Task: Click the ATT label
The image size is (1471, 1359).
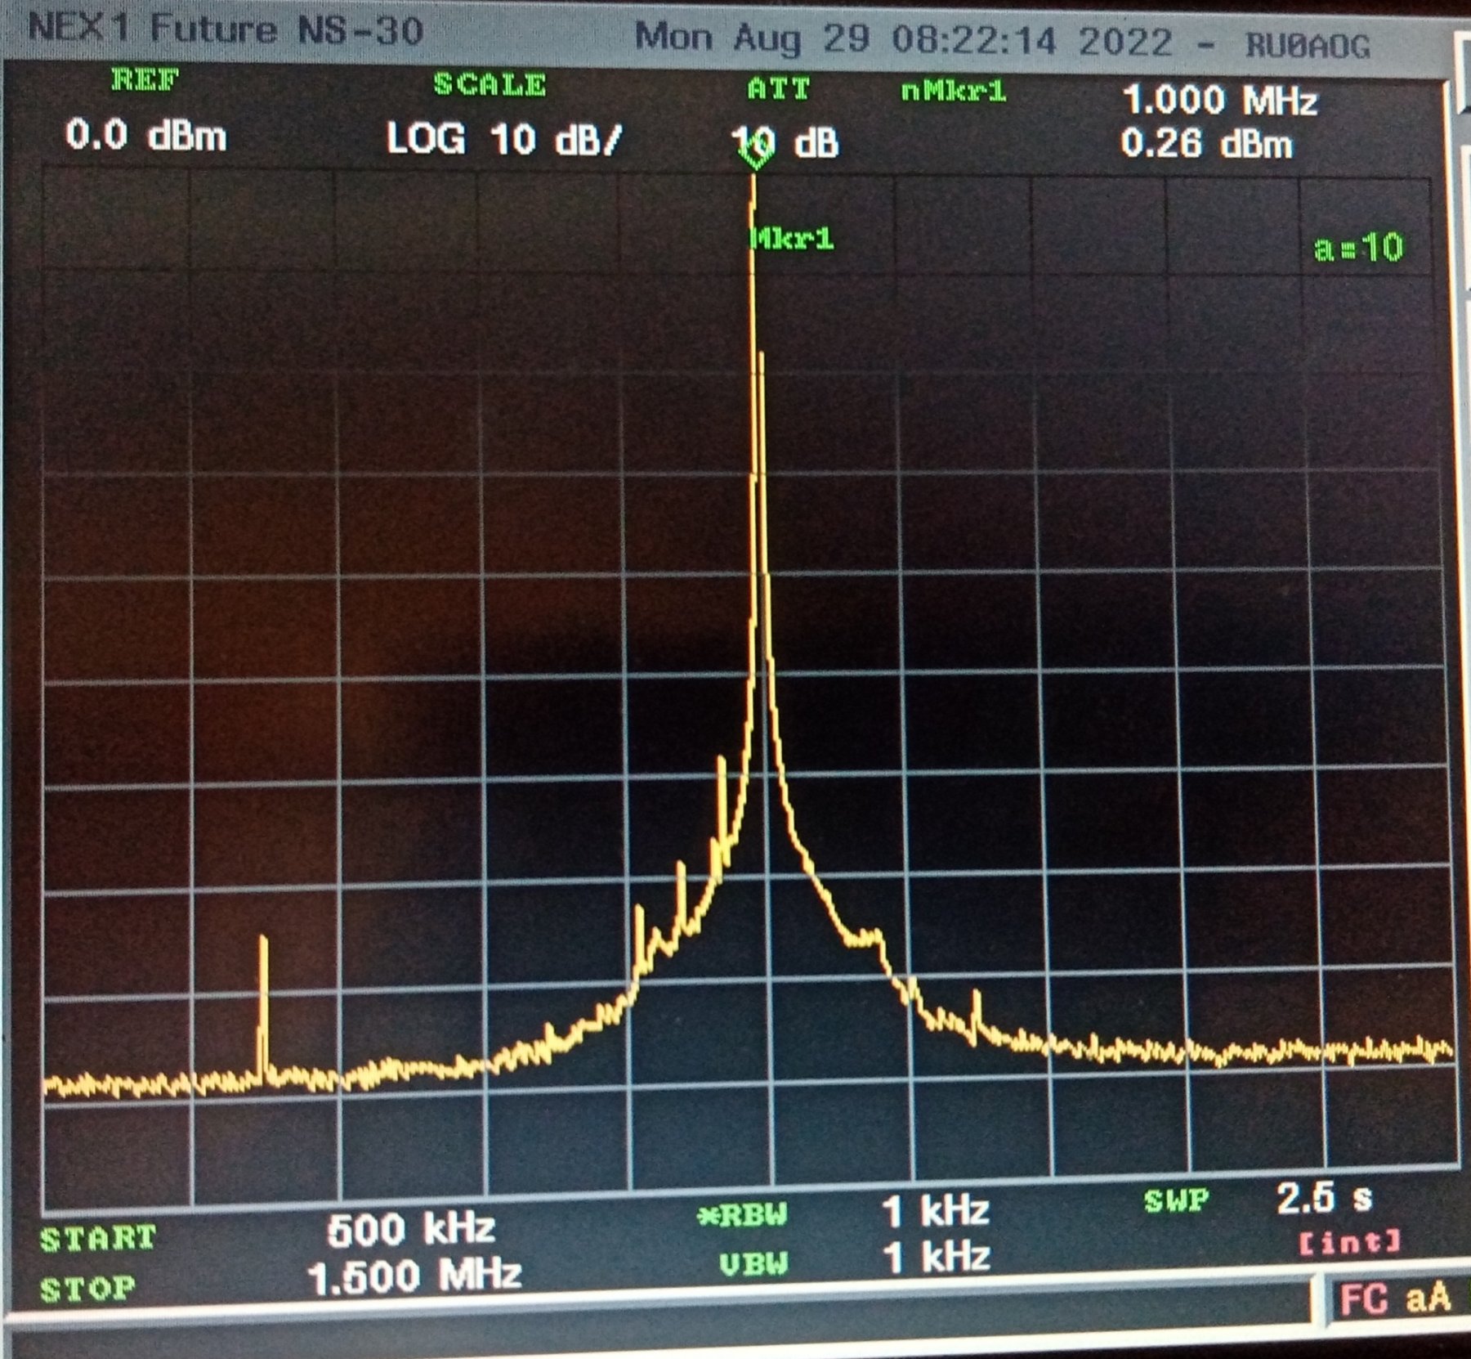Action: pos(778,88)
